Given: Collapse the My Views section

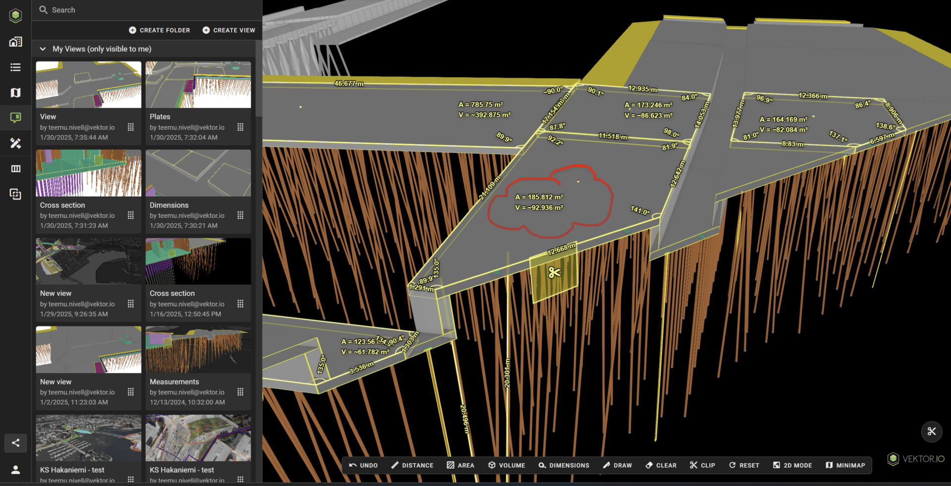Looking at the screenshot, I should (43, 49).
